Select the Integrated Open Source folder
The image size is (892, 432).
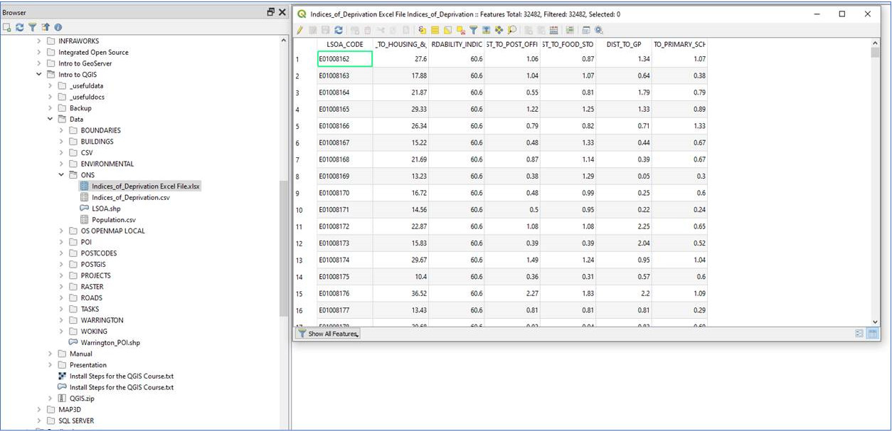coord(93,53)
